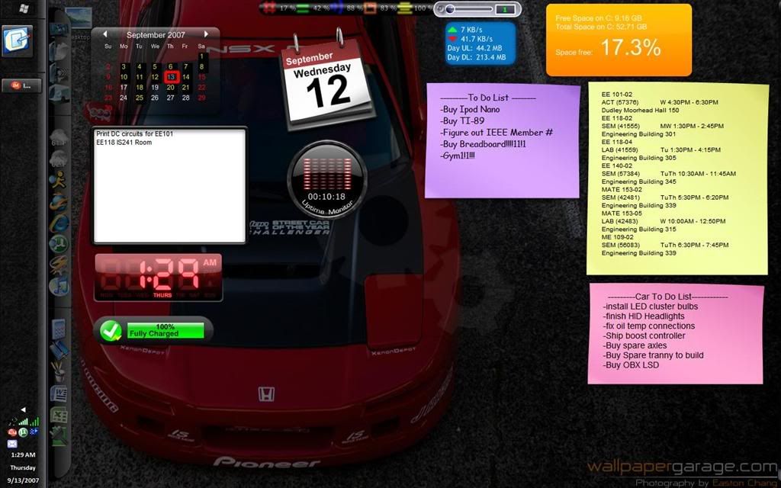
Task: Launch Microsoft Excel from the dock
Action: [x=59, y=415]
